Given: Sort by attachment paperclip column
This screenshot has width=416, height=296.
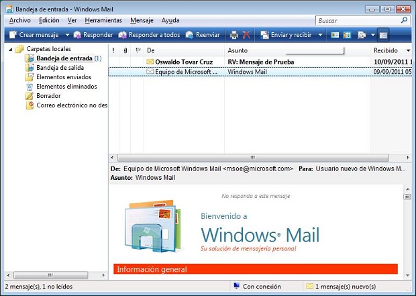Looking at the screenshot, I should 125,50.
